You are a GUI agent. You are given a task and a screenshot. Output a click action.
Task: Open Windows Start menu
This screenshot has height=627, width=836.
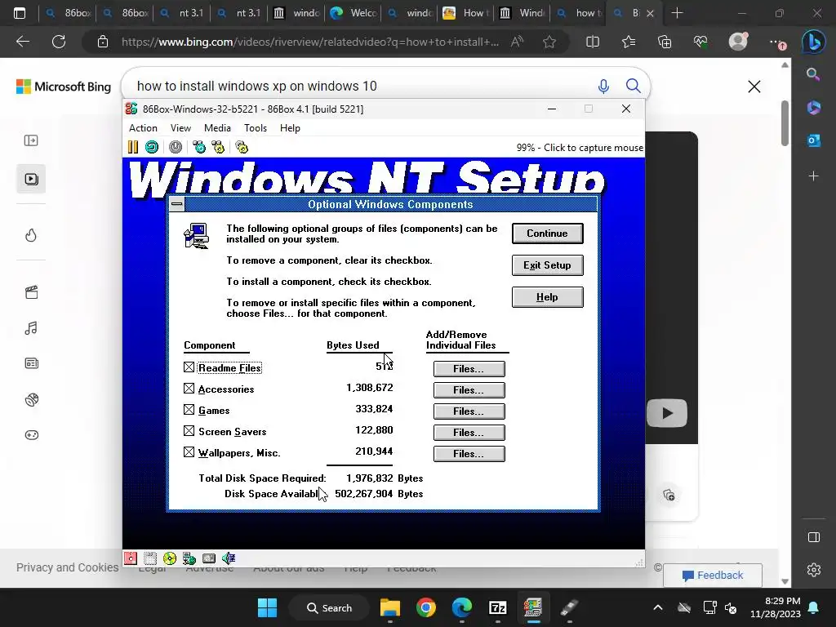(x=267, y=607)
